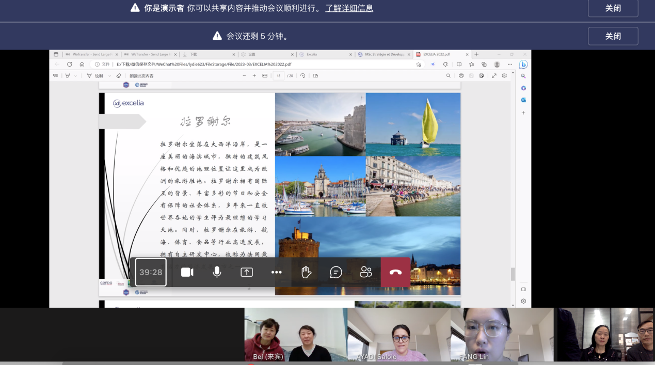This screenshot has width=655, height=365.
Task: Print the PDF document
Action: coord(461,76)
